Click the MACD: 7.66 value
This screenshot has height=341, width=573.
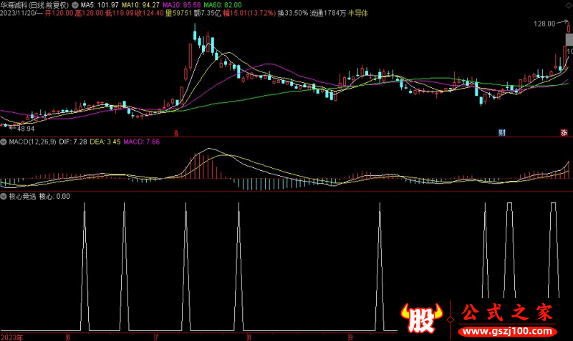(141, 142)
